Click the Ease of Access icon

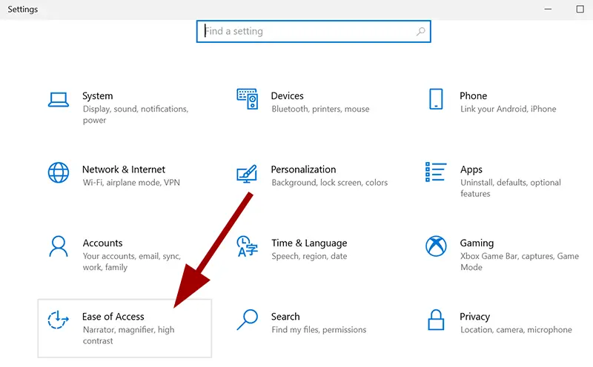pyautogui.click(x=59, y=320)
